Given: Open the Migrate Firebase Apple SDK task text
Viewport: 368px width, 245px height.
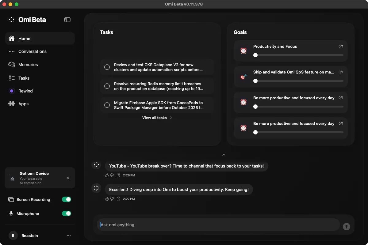Looking at the screenshot, I should pyautogui.click(x=158, y=105).
